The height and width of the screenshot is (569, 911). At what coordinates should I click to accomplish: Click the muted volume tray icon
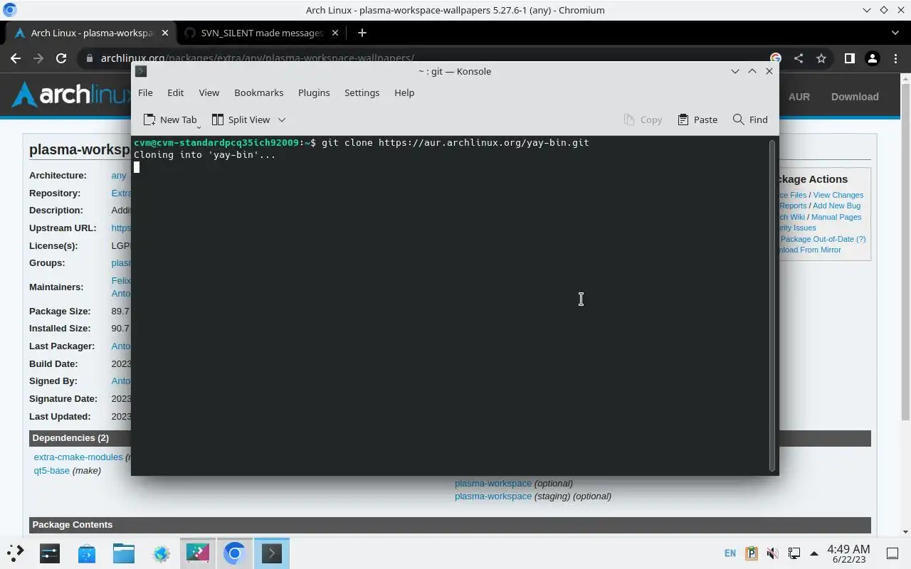click(772, 553)
